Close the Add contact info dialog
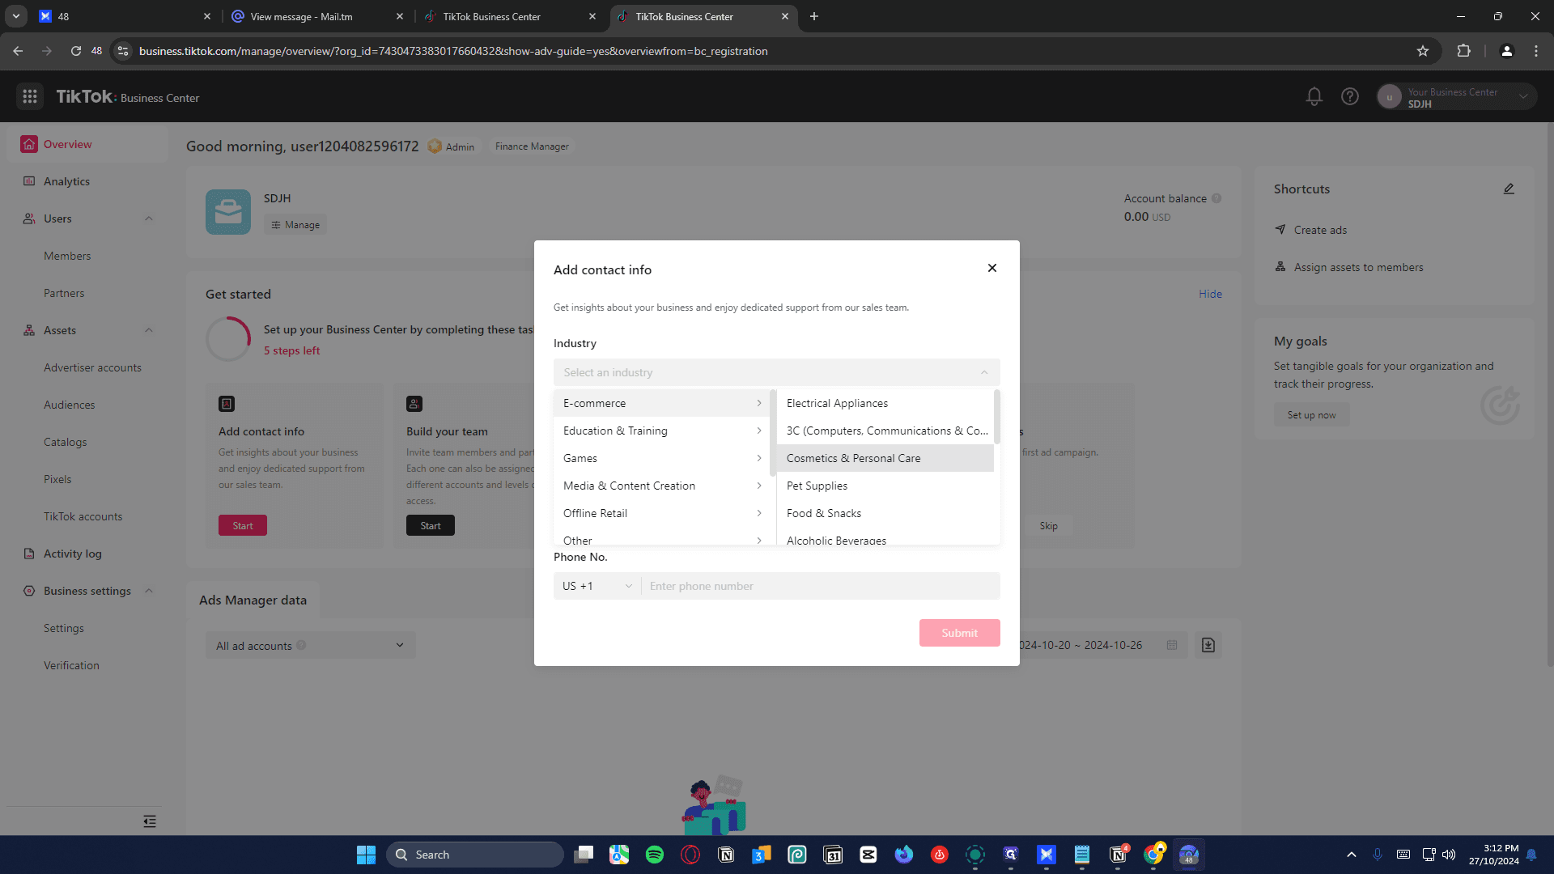This screenshot has width=1554, height=874. 992,268
